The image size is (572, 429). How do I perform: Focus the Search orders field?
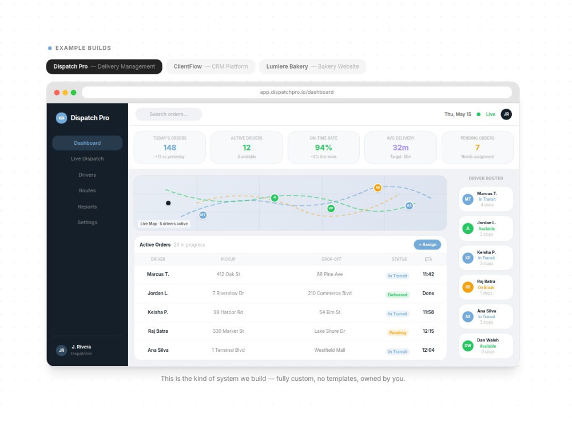point(169,114)
